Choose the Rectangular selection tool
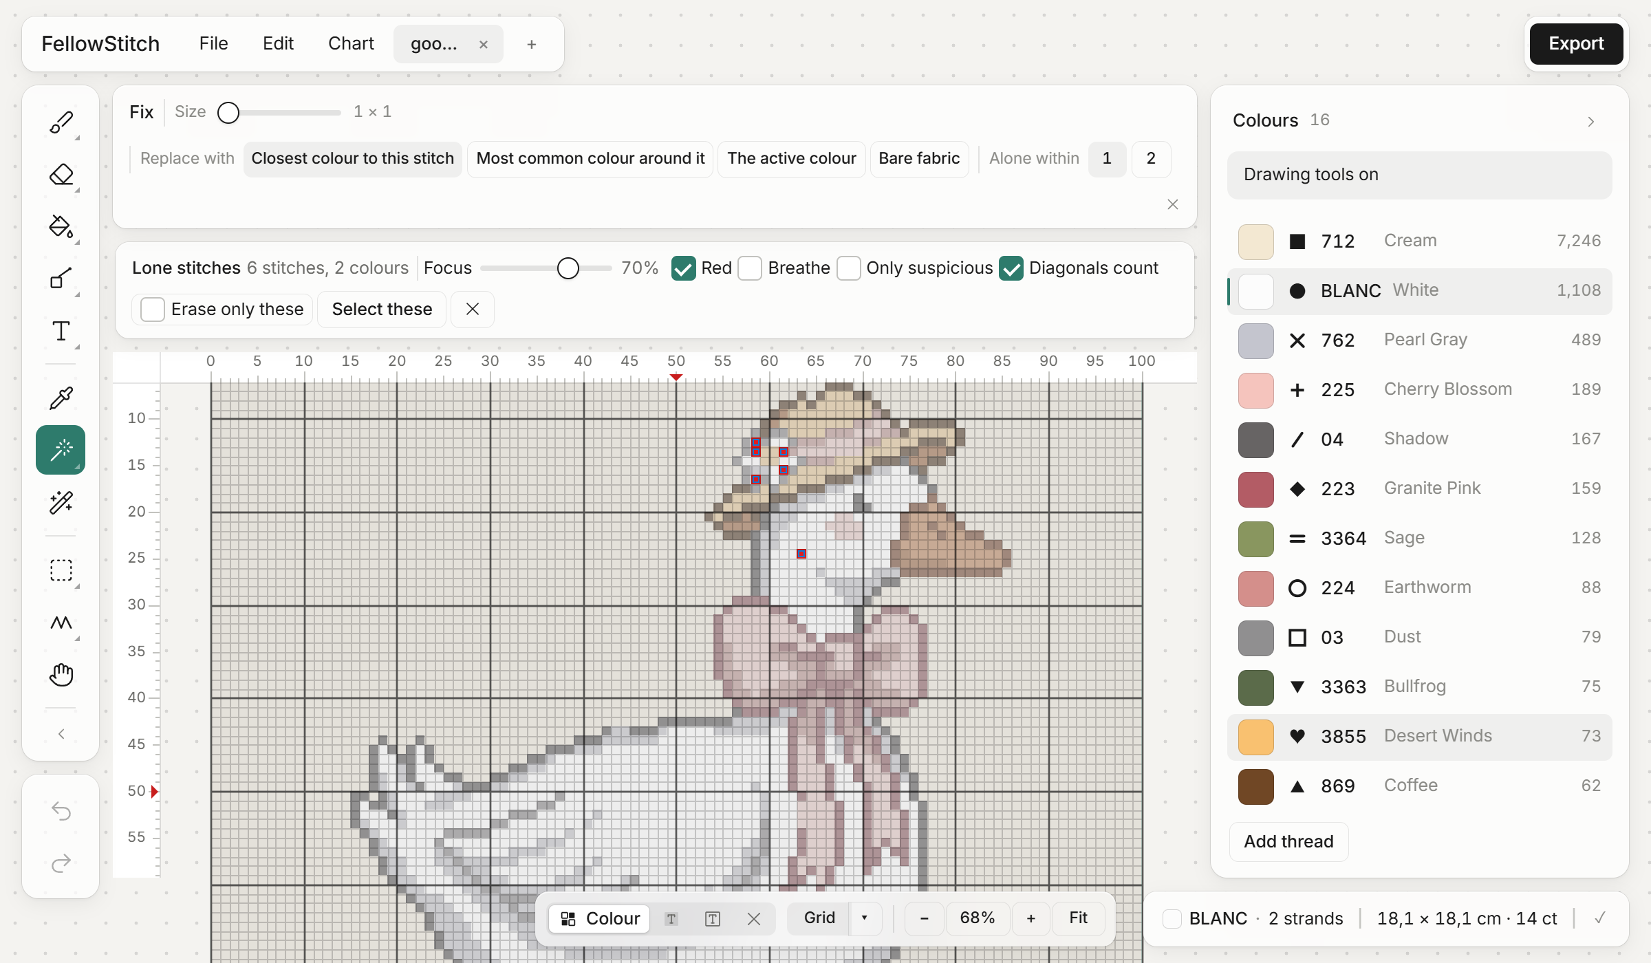 (61, 571)
